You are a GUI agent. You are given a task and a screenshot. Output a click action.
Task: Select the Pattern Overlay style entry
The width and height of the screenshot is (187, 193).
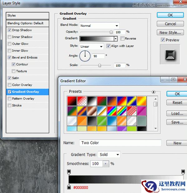click(x=27, y=99)
